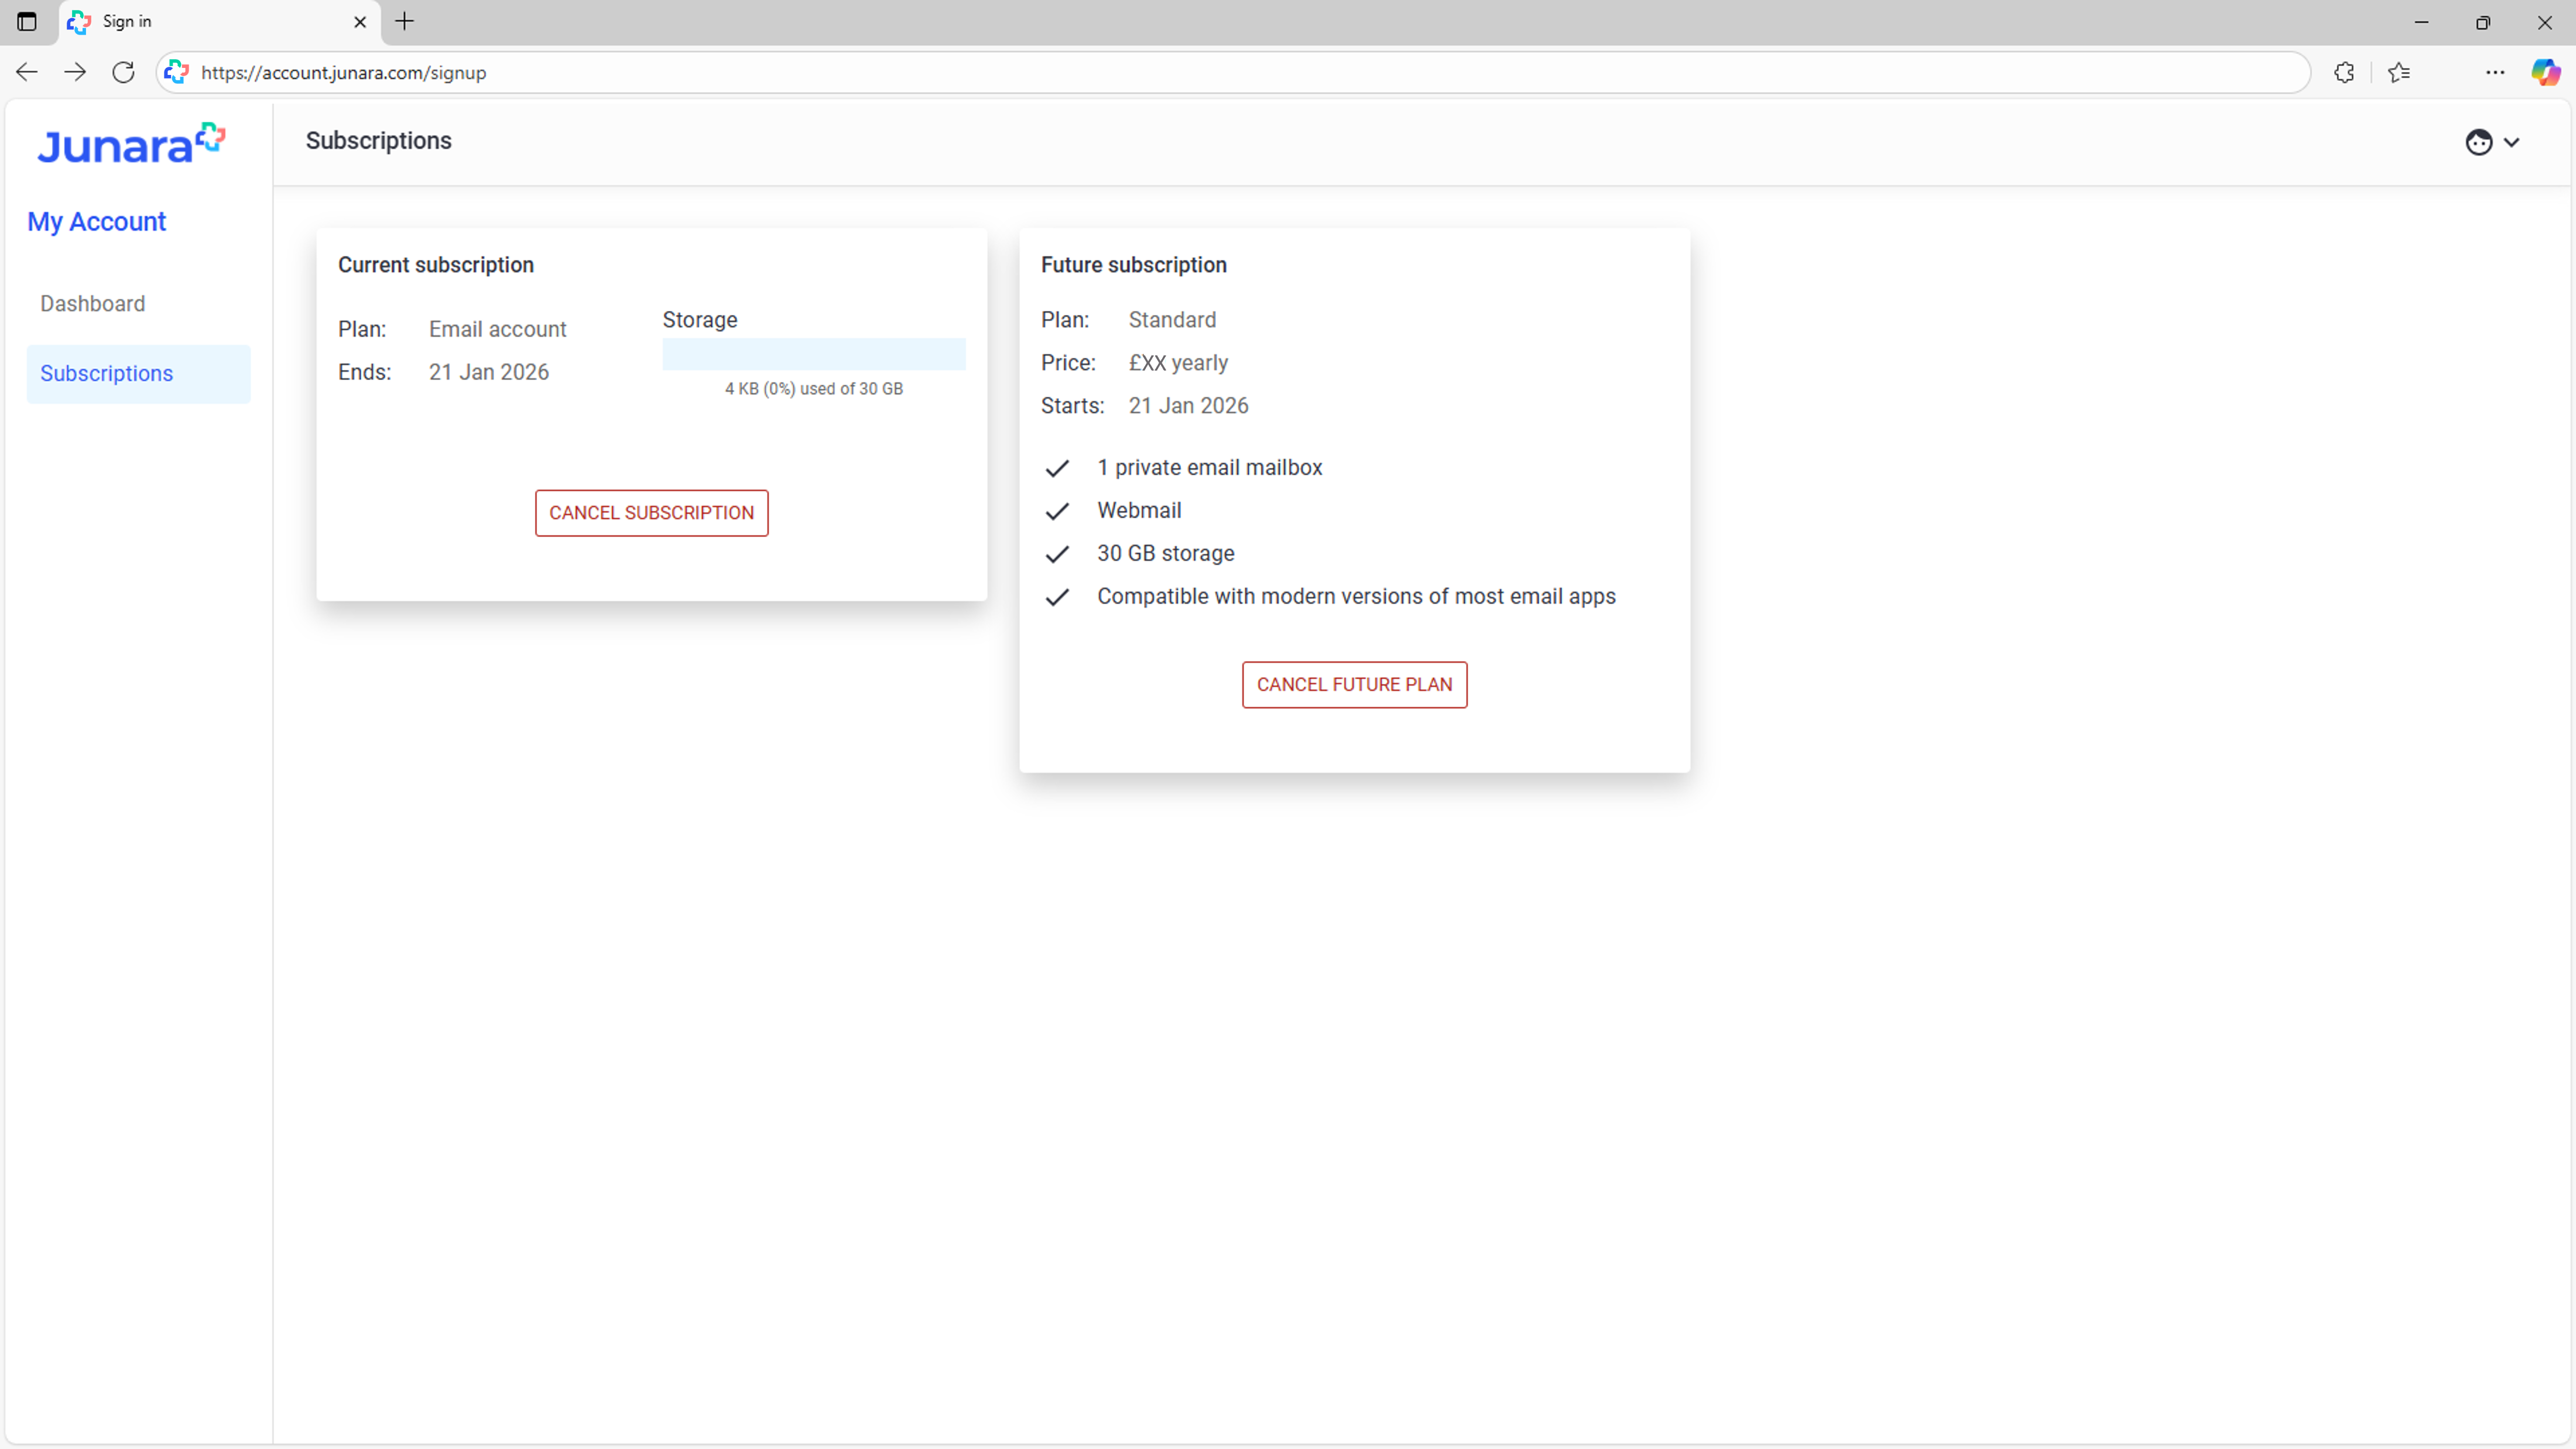
Task: Click the '£XX yearly' price
Action: [x=1178, y=363]
